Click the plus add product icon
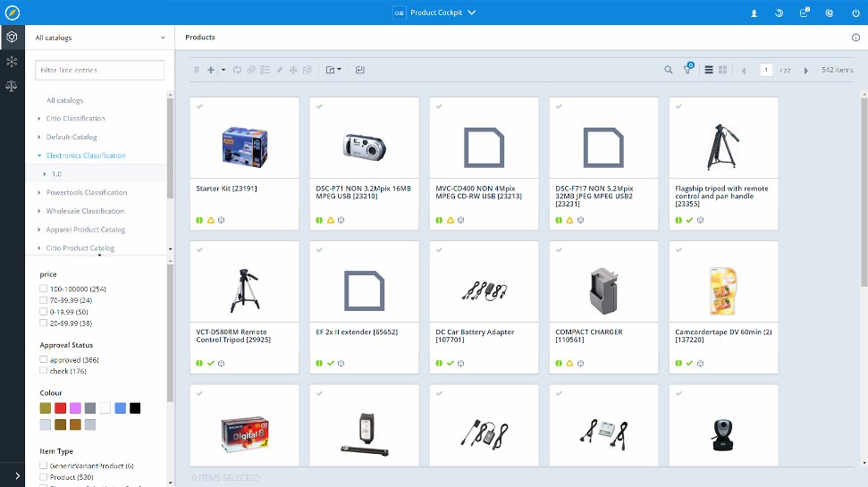The image size is (868, 487). tap(210, 70)
